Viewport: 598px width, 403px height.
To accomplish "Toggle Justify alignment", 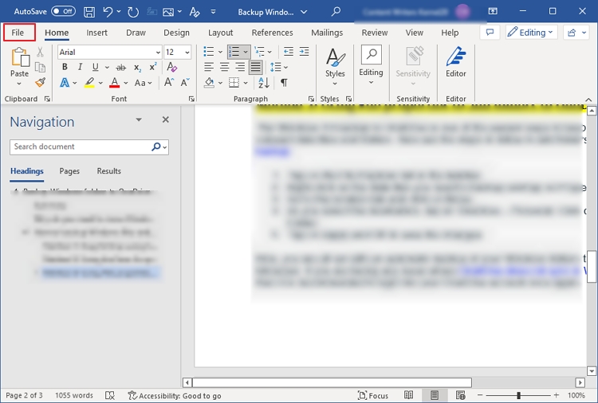I will pyautogui.click(x=255, y=67).
